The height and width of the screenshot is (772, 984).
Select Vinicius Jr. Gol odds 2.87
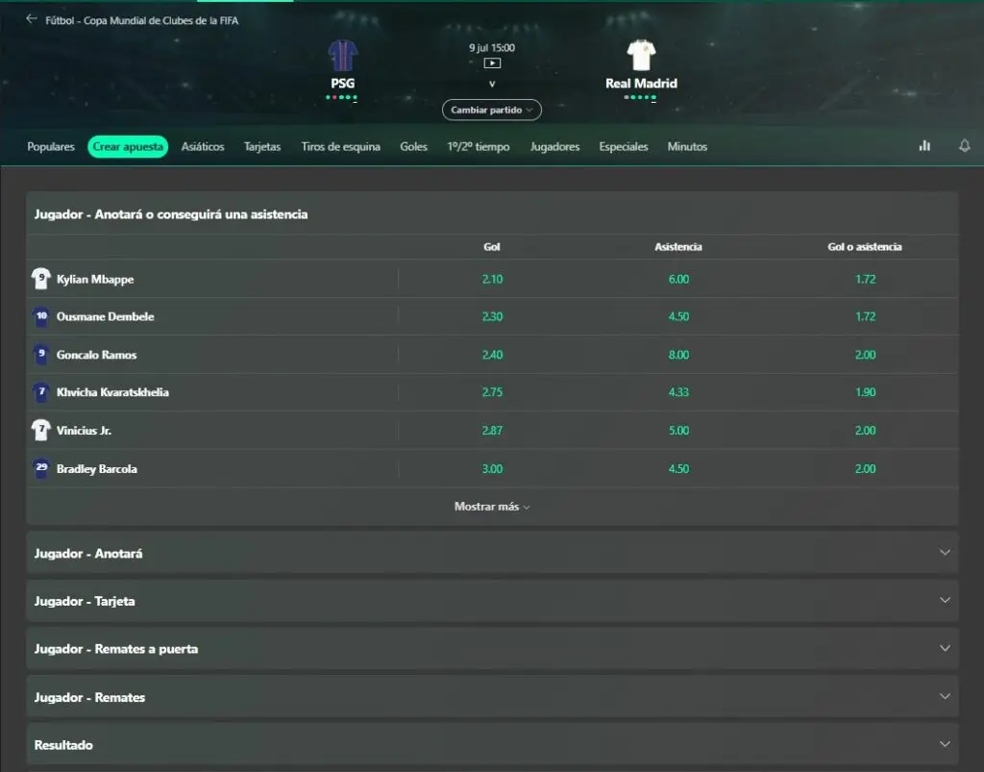point(492,431)
